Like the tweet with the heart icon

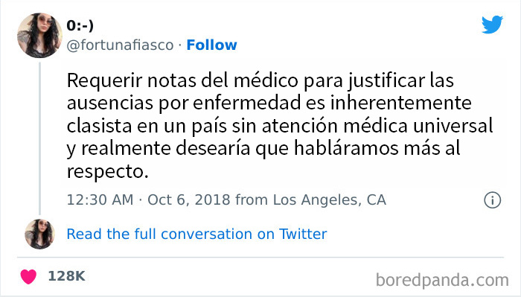click(x=28, y=276)
